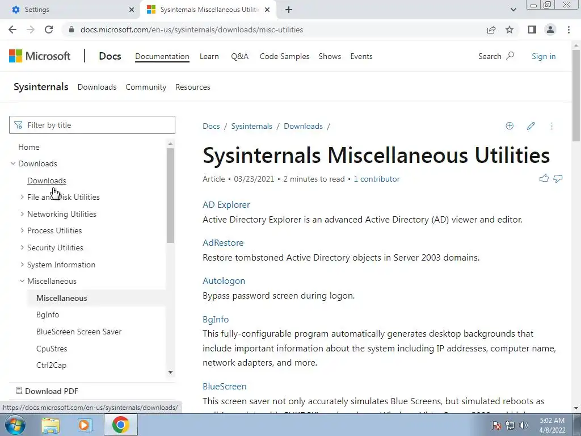Screen dimensions: 581x436
Task: Click the volume speaker tray icon
Action: pyautogui.click(x=523, y=425)
